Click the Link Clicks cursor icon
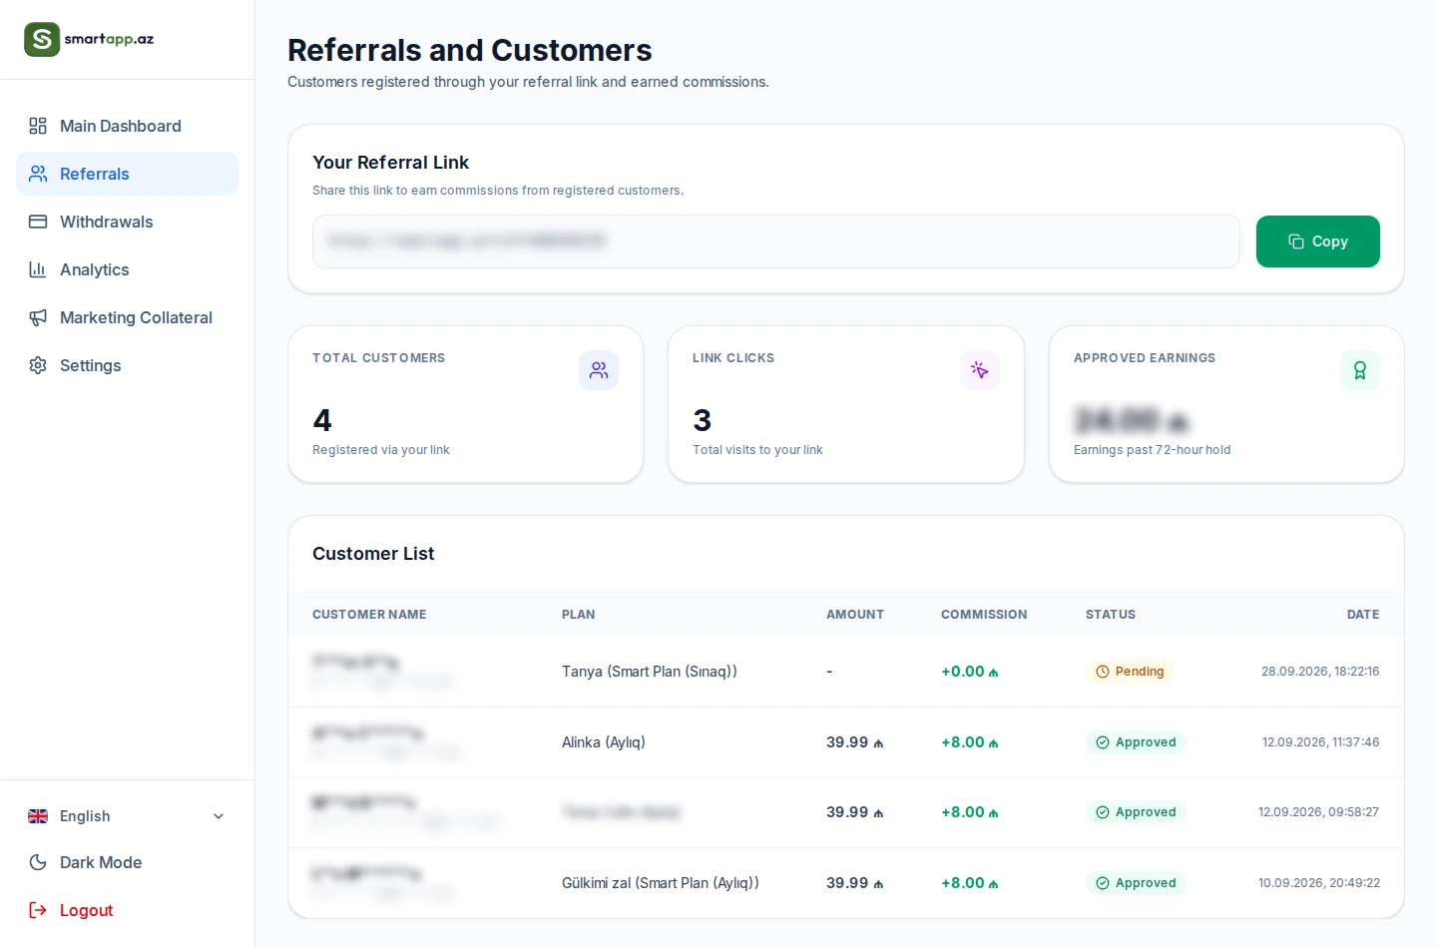 point(980,370)
